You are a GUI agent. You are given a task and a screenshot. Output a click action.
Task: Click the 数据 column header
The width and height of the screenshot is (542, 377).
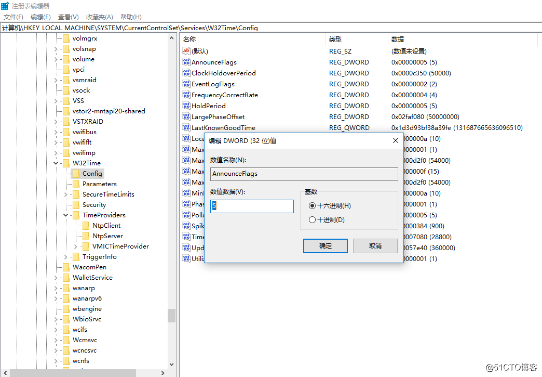(x=463, y=40)
